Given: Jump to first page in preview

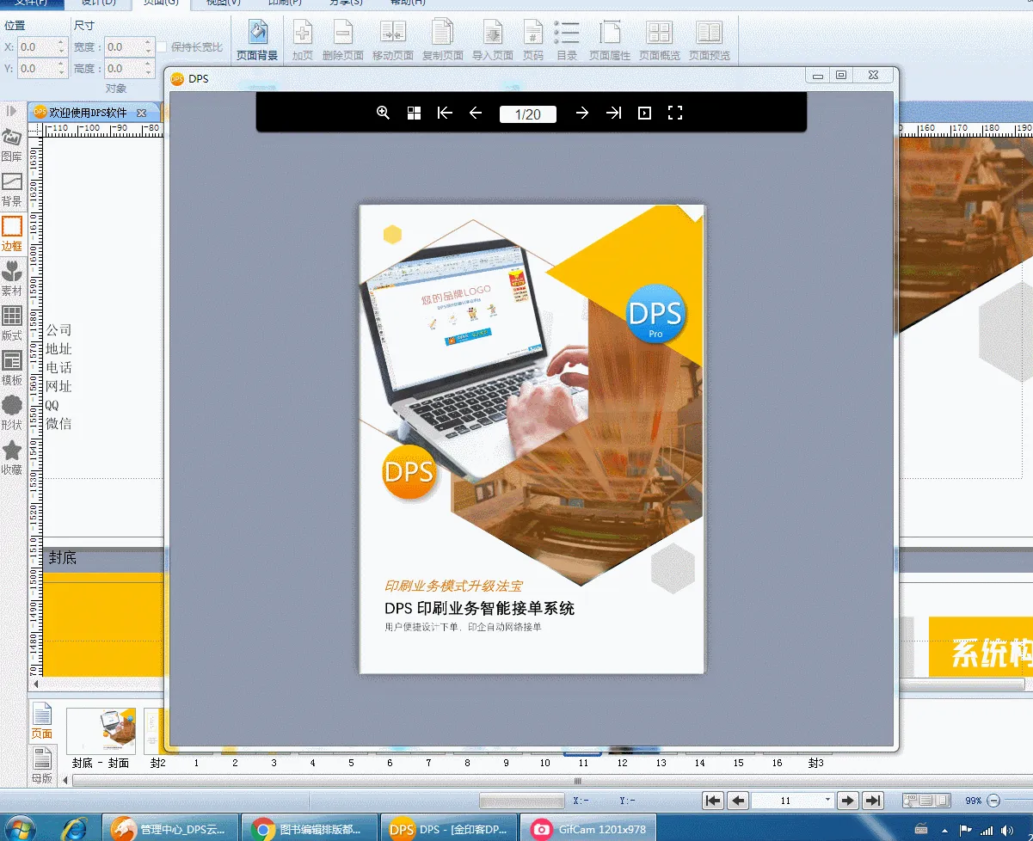Looking at the screenshot, I should point(445,113).
